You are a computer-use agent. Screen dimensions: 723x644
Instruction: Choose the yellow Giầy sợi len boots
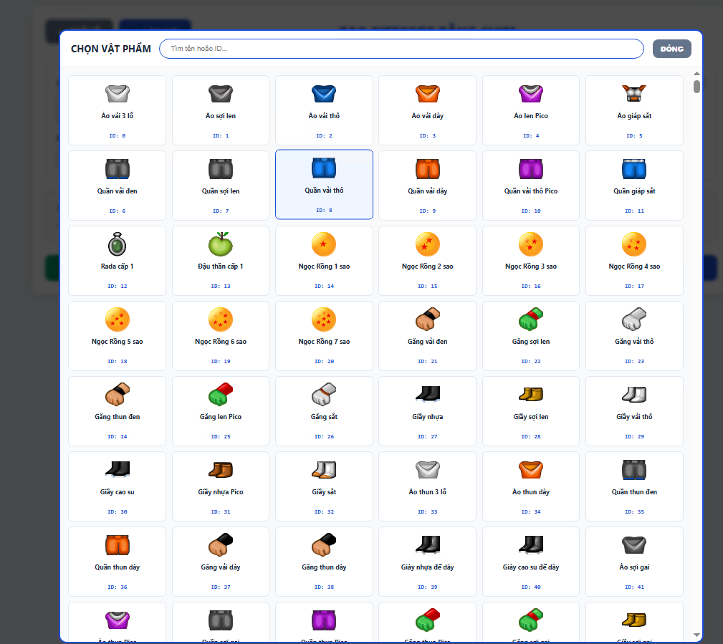point(531,394)
